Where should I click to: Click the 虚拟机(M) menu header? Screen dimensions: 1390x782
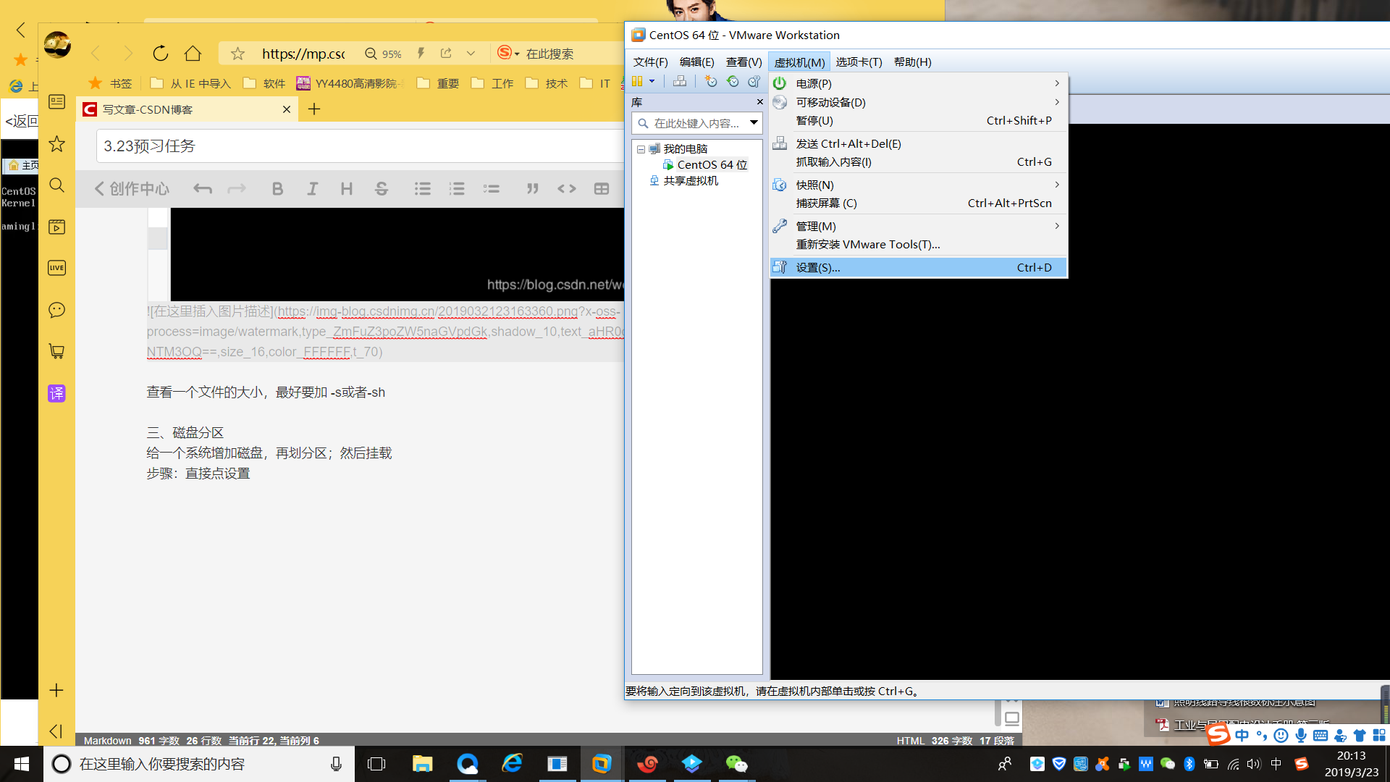pos(799,62)
